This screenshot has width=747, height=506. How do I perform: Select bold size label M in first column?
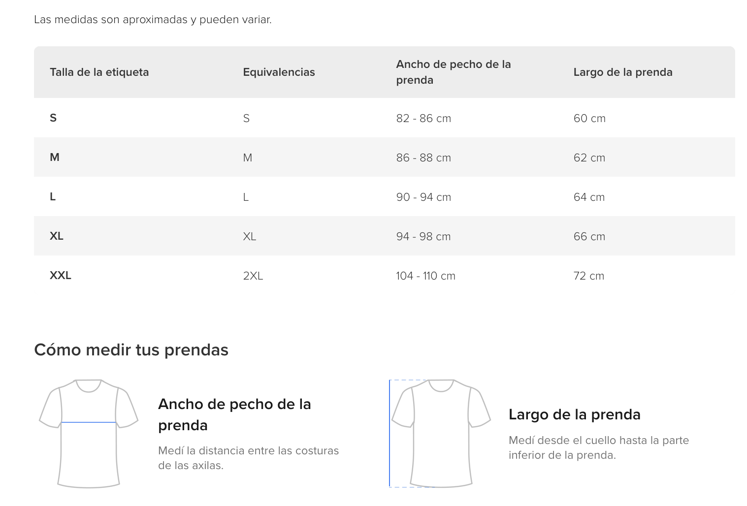coord(55,158)
